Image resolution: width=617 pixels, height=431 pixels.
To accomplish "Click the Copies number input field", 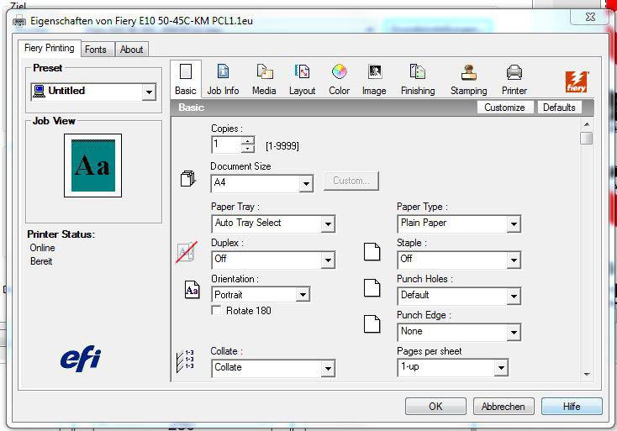I will coord(226,145).
